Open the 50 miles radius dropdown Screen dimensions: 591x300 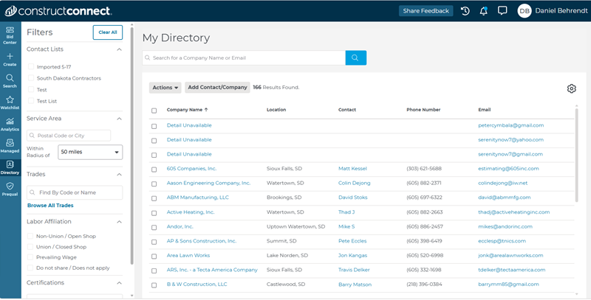[90, 152]
